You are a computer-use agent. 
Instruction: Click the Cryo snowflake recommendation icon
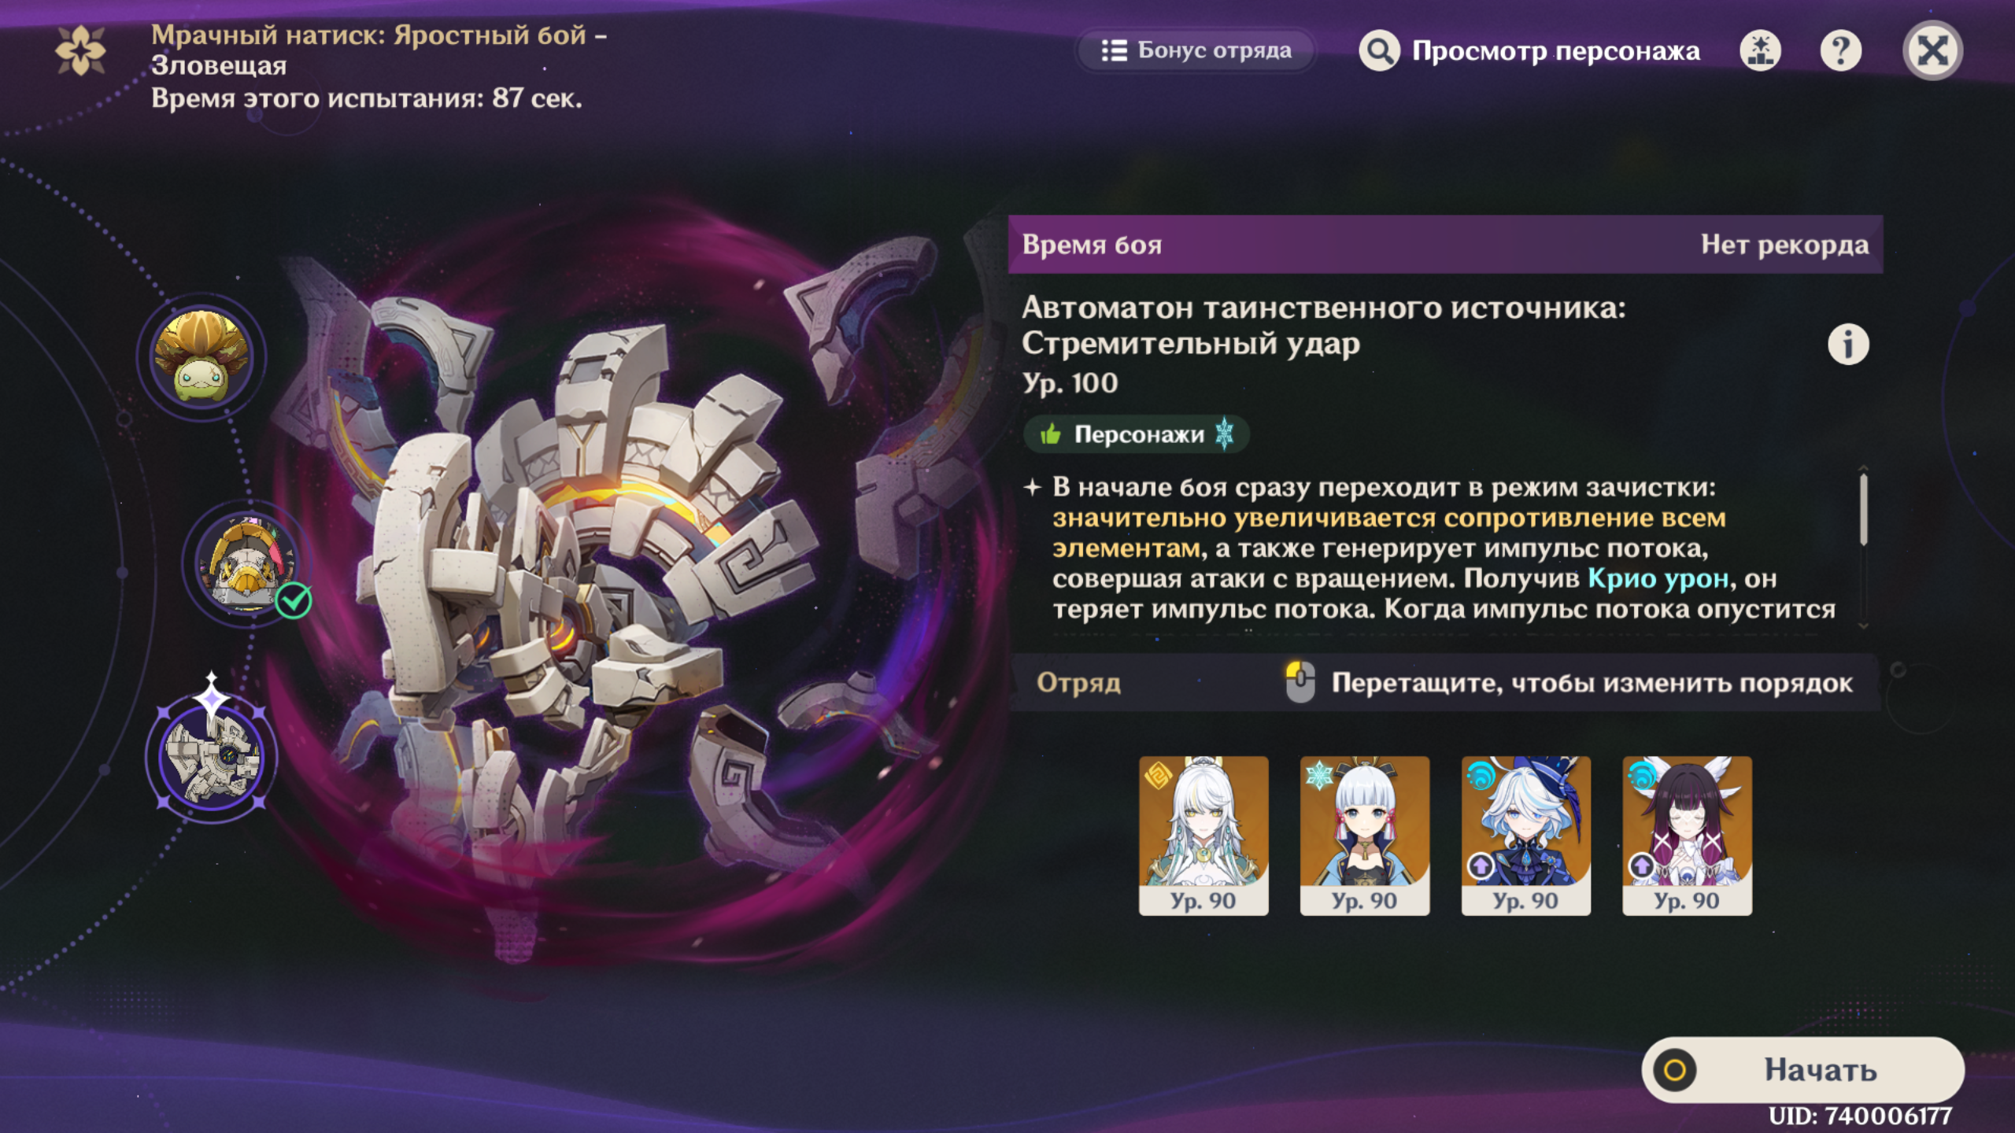(1224, 434)
